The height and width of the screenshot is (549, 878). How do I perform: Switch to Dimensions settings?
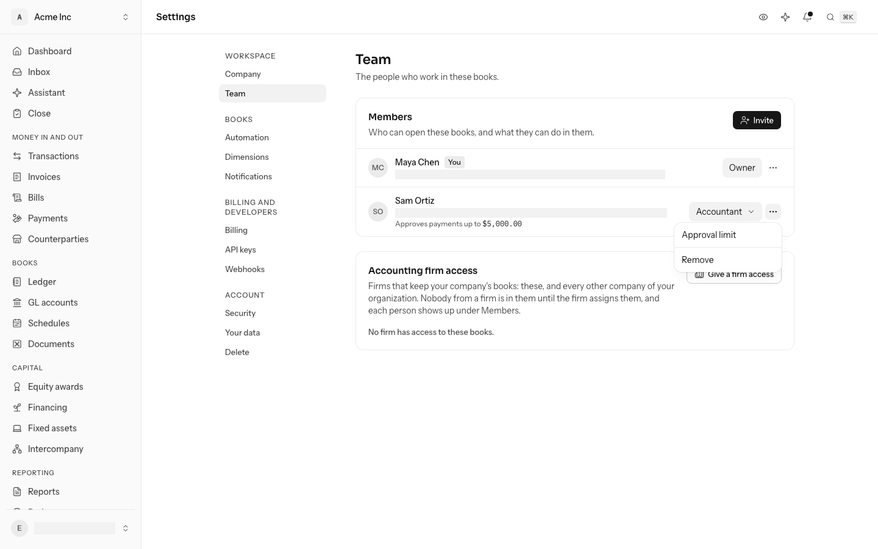(x=273, y=157)
